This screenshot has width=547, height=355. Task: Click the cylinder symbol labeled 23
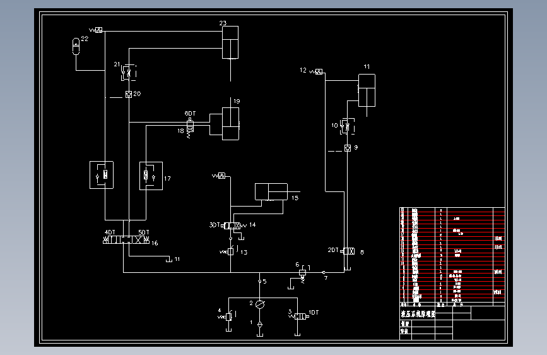tap(230, 42)
